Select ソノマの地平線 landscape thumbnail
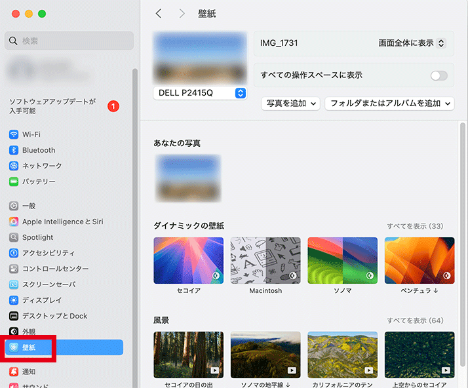 pyautogui.click(x=265, y=355)
